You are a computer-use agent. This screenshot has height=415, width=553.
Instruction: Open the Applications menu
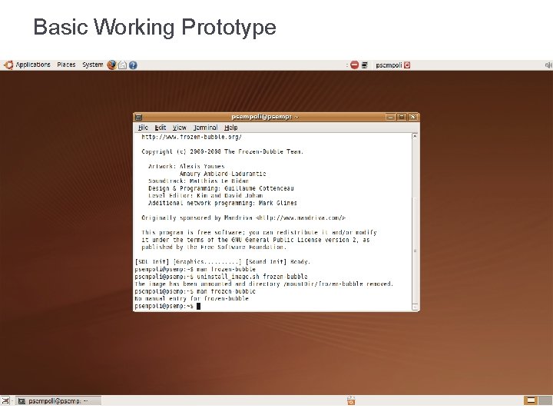coord(33,65)
